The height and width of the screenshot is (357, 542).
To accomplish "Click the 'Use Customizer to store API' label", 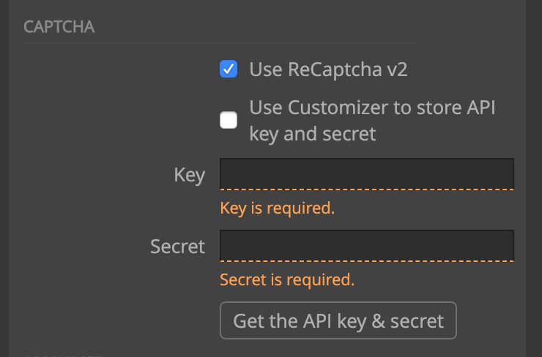I will point(372,108).
